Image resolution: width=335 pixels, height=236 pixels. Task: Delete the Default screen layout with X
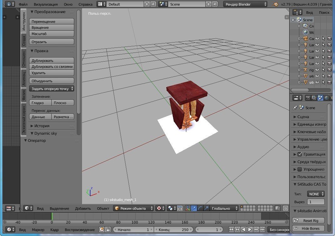(153, 4)
